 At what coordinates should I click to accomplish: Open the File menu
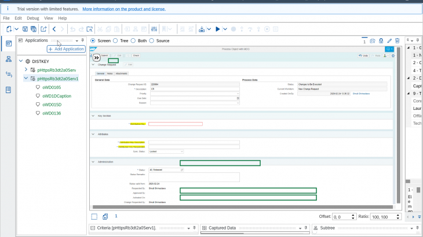[x=6, y=18]
